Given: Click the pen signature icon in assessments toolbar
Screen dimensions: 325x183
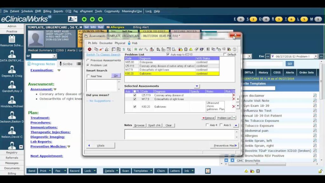Looking at the screenshot, I should pos(107,49).
